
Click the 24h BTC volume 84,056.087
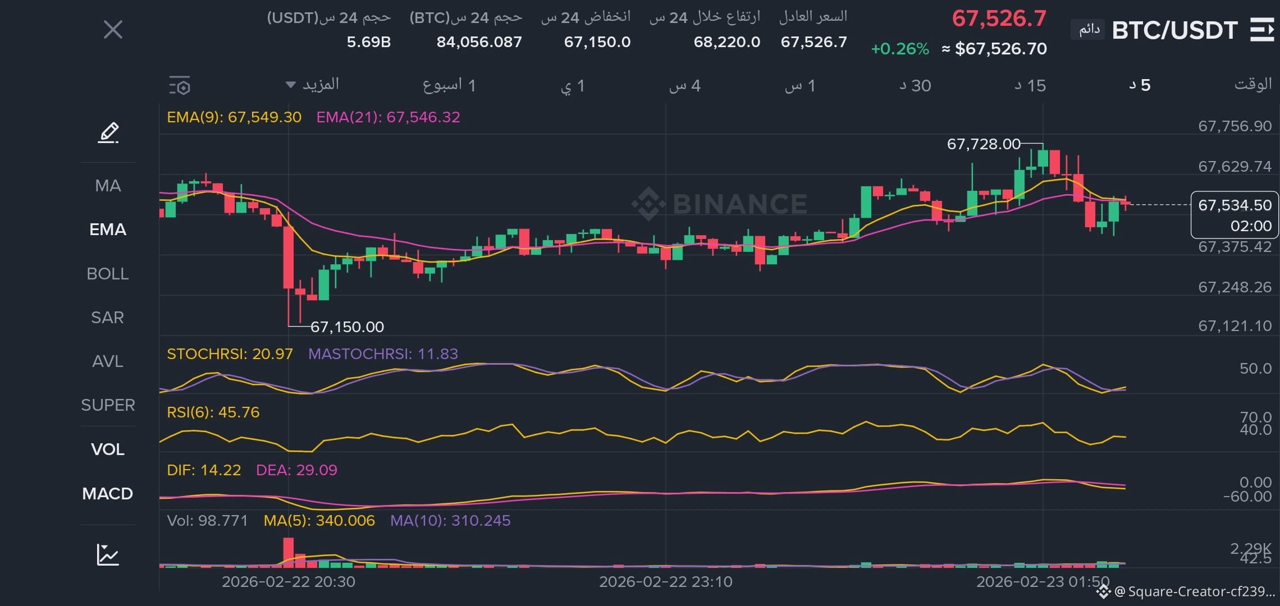pos(479,42)
